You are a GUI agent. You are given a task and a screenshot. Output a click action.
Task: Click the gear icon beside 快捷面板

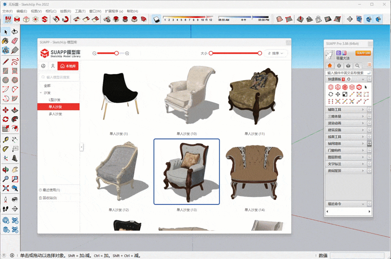pyautogui.click(x=349, y=79)
